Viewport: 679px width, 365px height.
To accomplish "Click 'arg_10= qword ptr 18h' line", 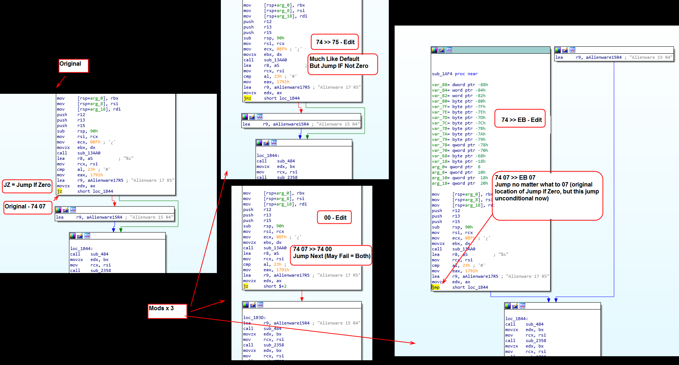I will click(460, 178).
